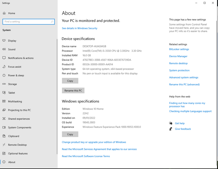218x169 pixels.
Task: Click the Device ID value 47827BE3
Action: click(107, 60)
